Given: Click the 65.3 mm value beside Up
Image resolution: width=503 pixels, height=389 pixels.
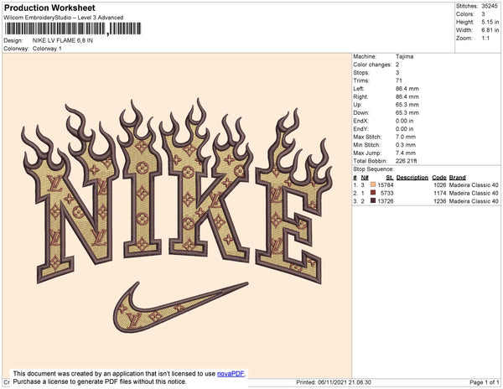Looking at the screenshot, I should click(407, 105).
